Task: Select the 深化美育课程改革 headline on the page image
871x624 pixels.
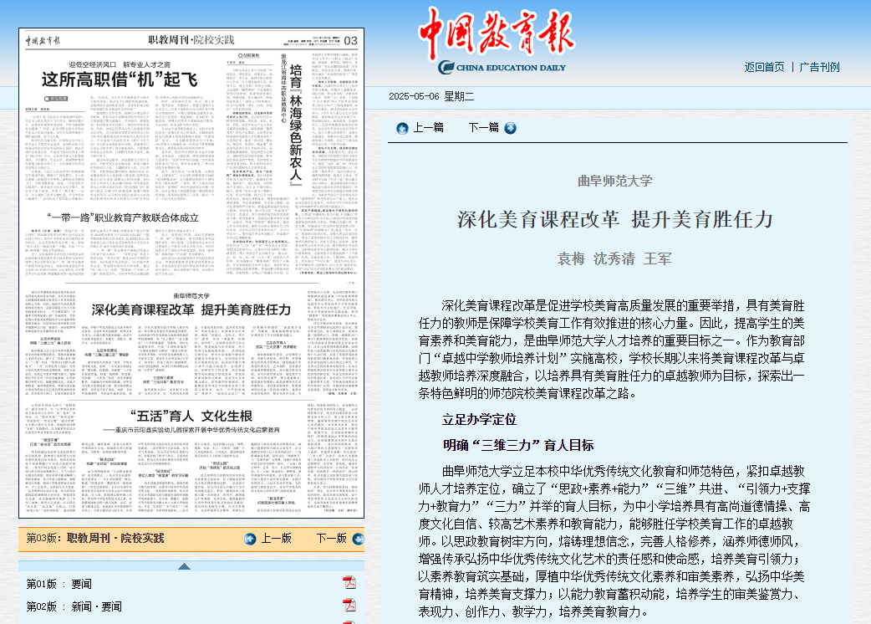Action: [x=191, y=309]
